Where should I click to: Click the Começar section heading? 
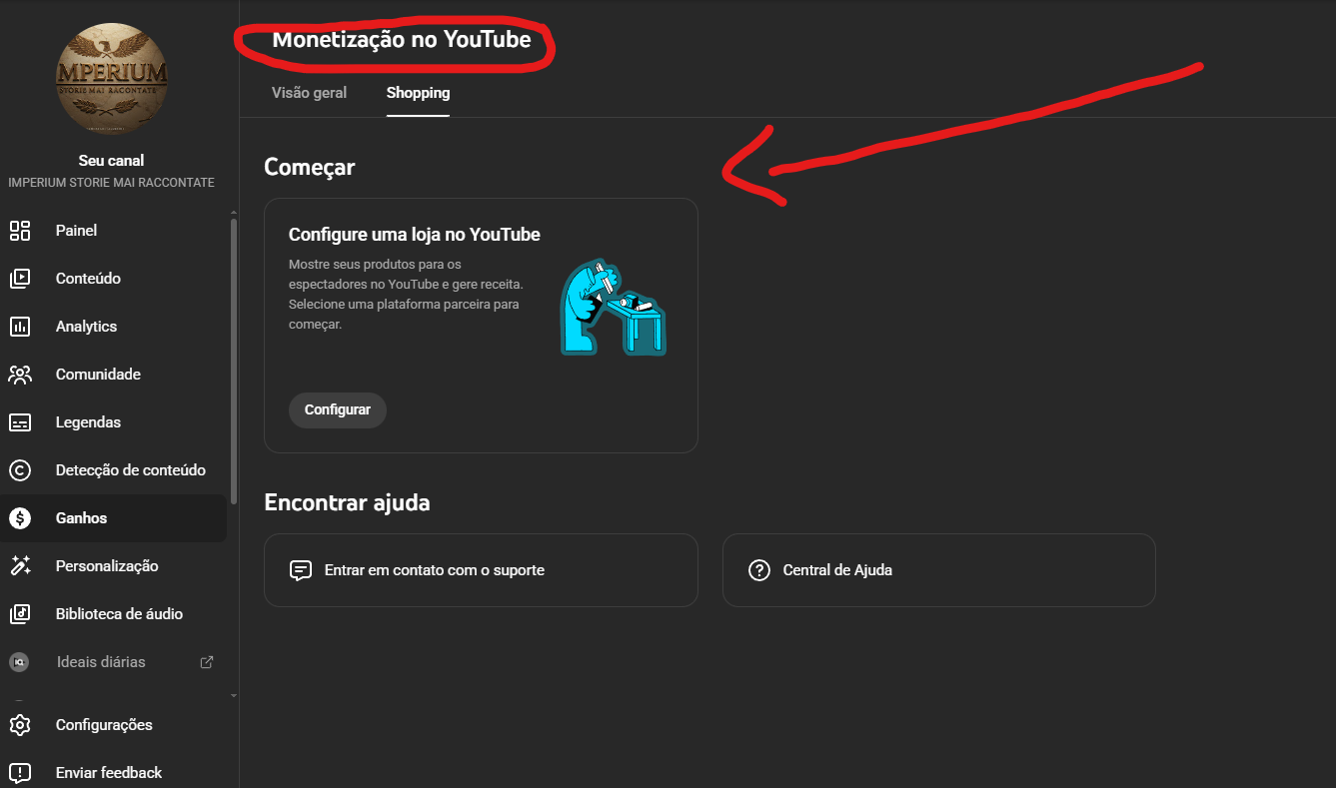coord(310,167)
